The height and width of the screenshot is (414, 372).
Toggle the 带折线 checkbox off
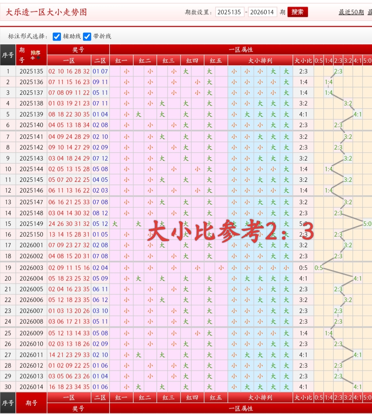87,36
